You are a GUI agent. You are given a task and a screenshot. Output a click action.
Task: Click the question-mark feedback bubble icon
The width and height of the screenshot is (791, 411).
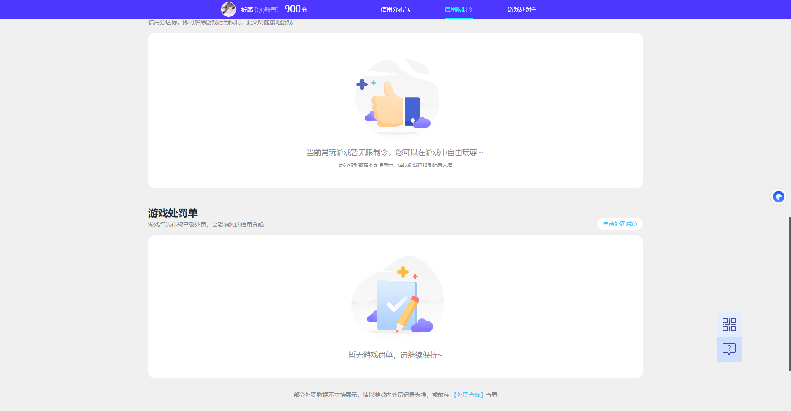click(x=729, y=349)
